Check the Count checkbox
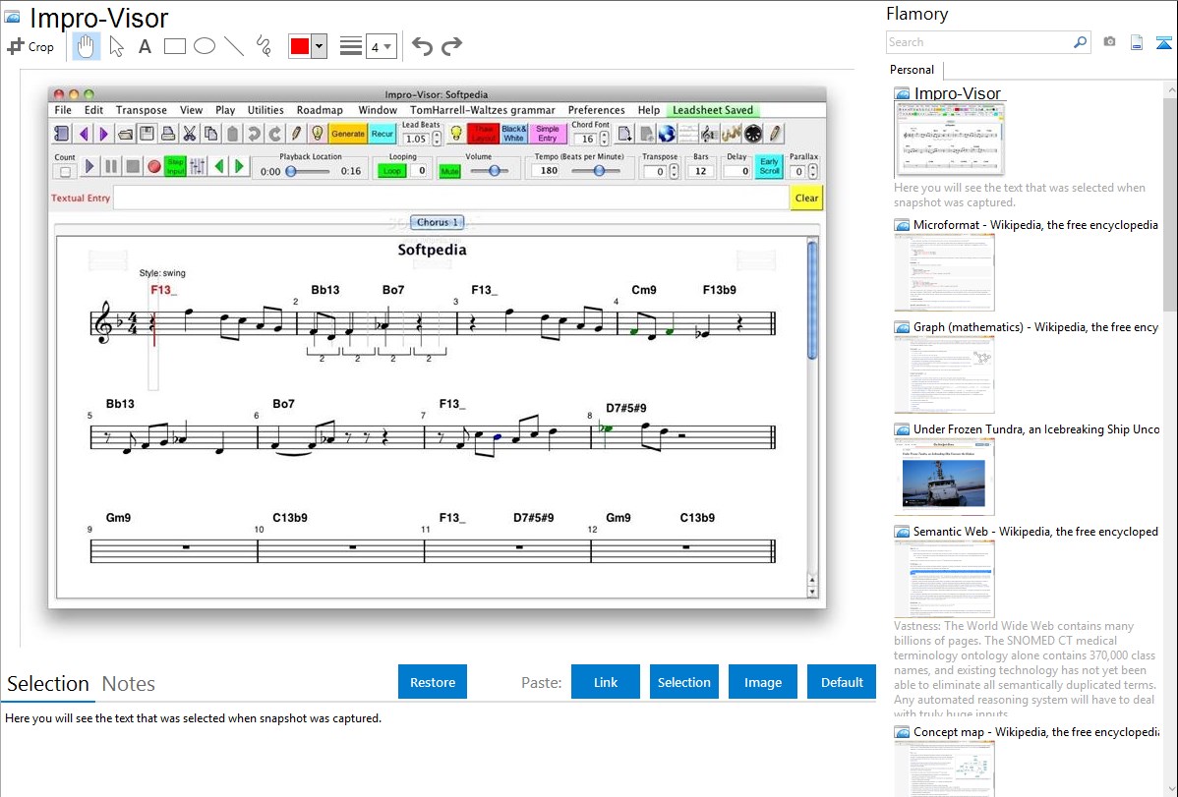The height and width of the screenshot is (797, 1178). pyautogui.click(x=65, y=172)
